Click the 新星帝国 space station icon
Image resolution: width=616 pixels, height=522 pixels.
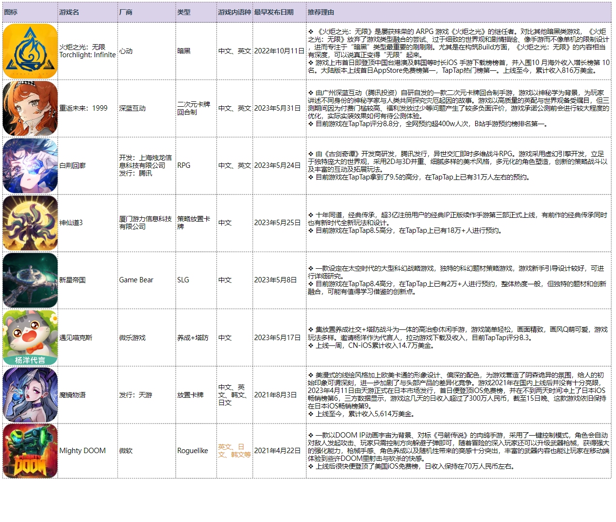pos(30,280)
